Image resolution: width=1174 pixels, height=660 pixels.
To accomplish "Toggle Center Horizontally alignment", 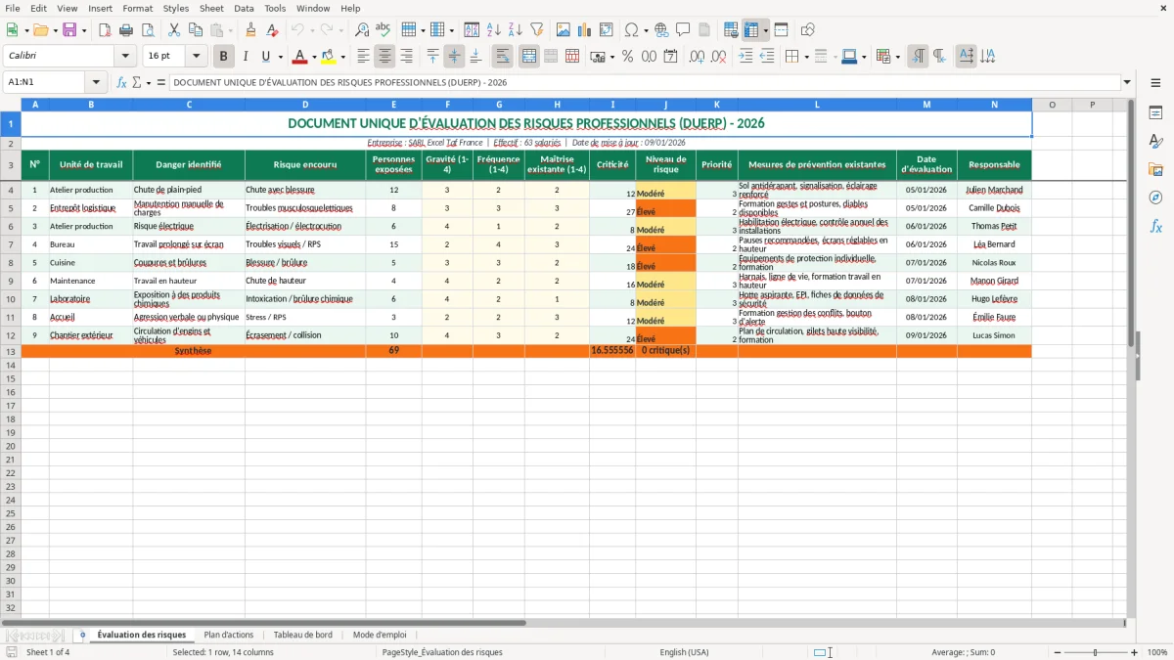I will pyautogui.click(x=384, y=57).
